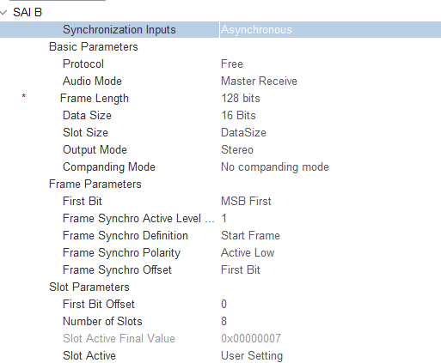
Task: Edit the Frame Length 128 bits field
Action: click(241, 99)
